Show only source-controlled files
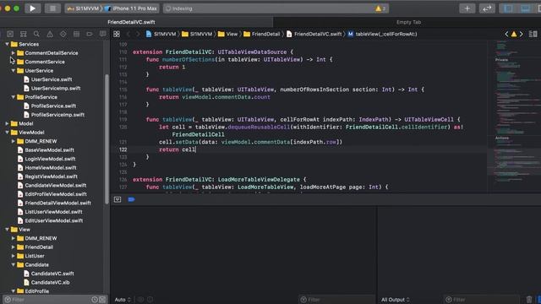541x304 pixels. (102, 300)
